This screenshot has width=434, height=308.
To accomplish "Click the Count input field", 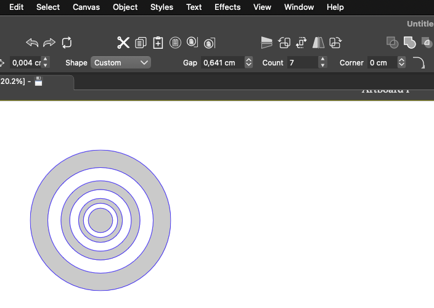I will tap(303, 63).
